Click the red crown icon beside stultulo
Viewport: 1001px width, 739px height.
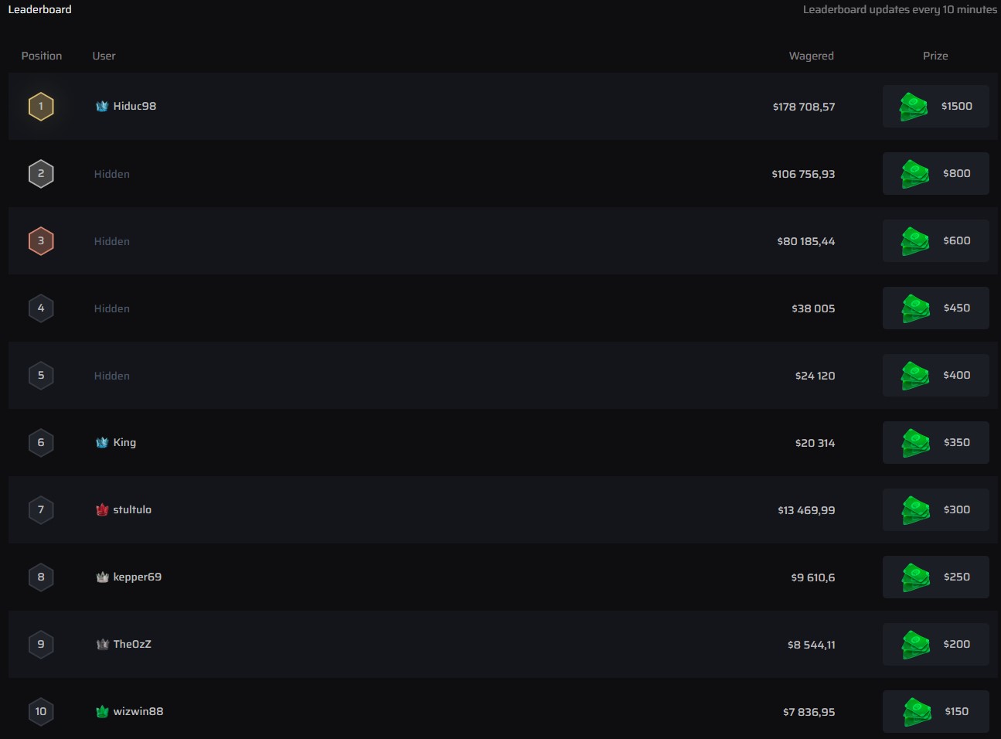click(102, 510)
